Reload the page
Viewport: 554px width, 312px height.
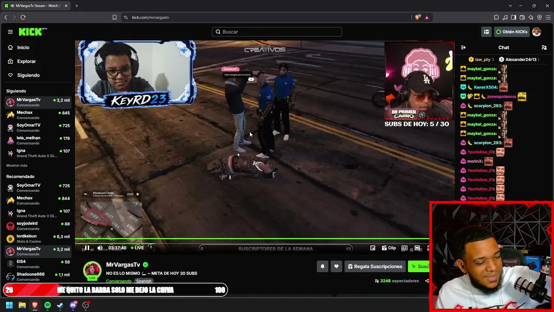(x=23, y=17)
